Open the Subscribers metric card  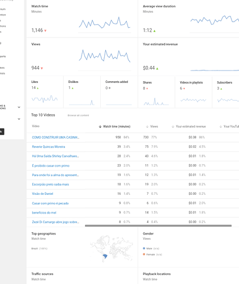tap(226, 92)
